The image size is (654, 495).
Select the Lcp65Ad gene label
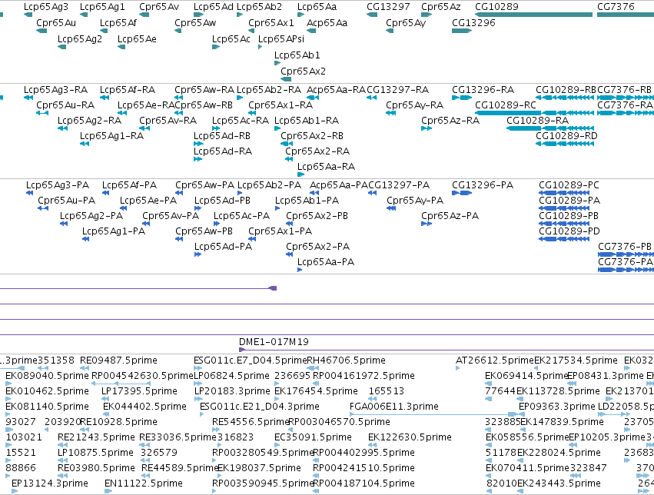pos(214,7)
